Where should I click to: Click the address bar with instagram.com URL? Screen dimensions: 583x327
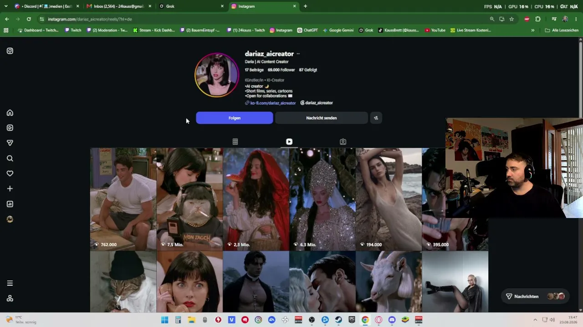tap(264, 19)
